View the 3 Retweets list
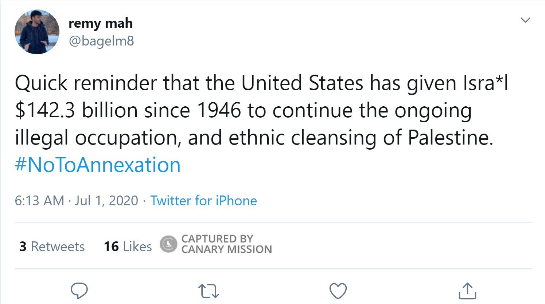The image size is (545, 304). coord(52,246)
